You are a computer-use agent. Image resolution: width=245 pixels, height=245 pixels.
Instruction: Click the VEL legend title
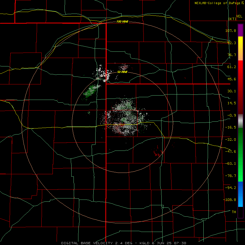tap(239, 16)
